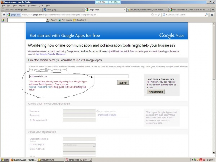This screenshot has width=216, height=162.
Task: Open the Bangla jokes PDF in taskbar
Action: [x=78, y=160]
